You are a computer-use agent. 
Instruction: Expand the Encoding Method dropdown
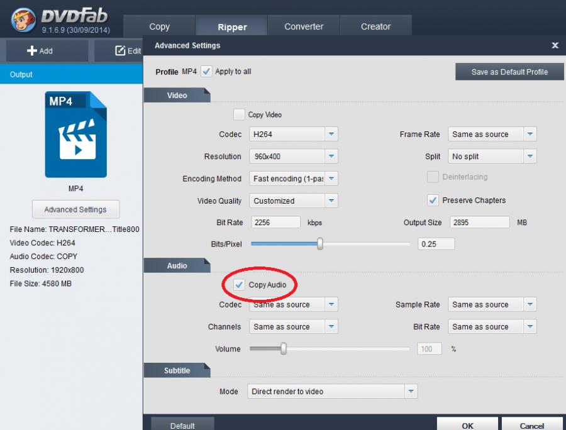(x=294, y=179)
